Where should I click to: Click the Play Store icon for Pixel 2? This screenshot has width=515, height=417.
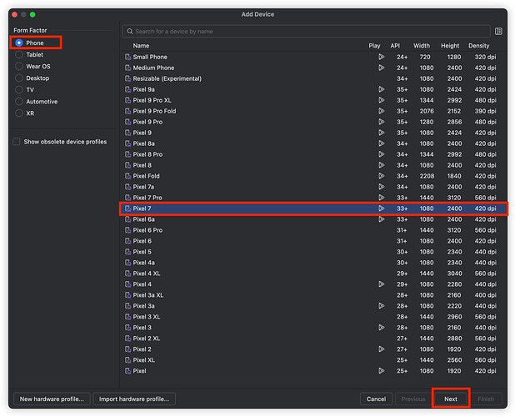(x=381, y=349)
